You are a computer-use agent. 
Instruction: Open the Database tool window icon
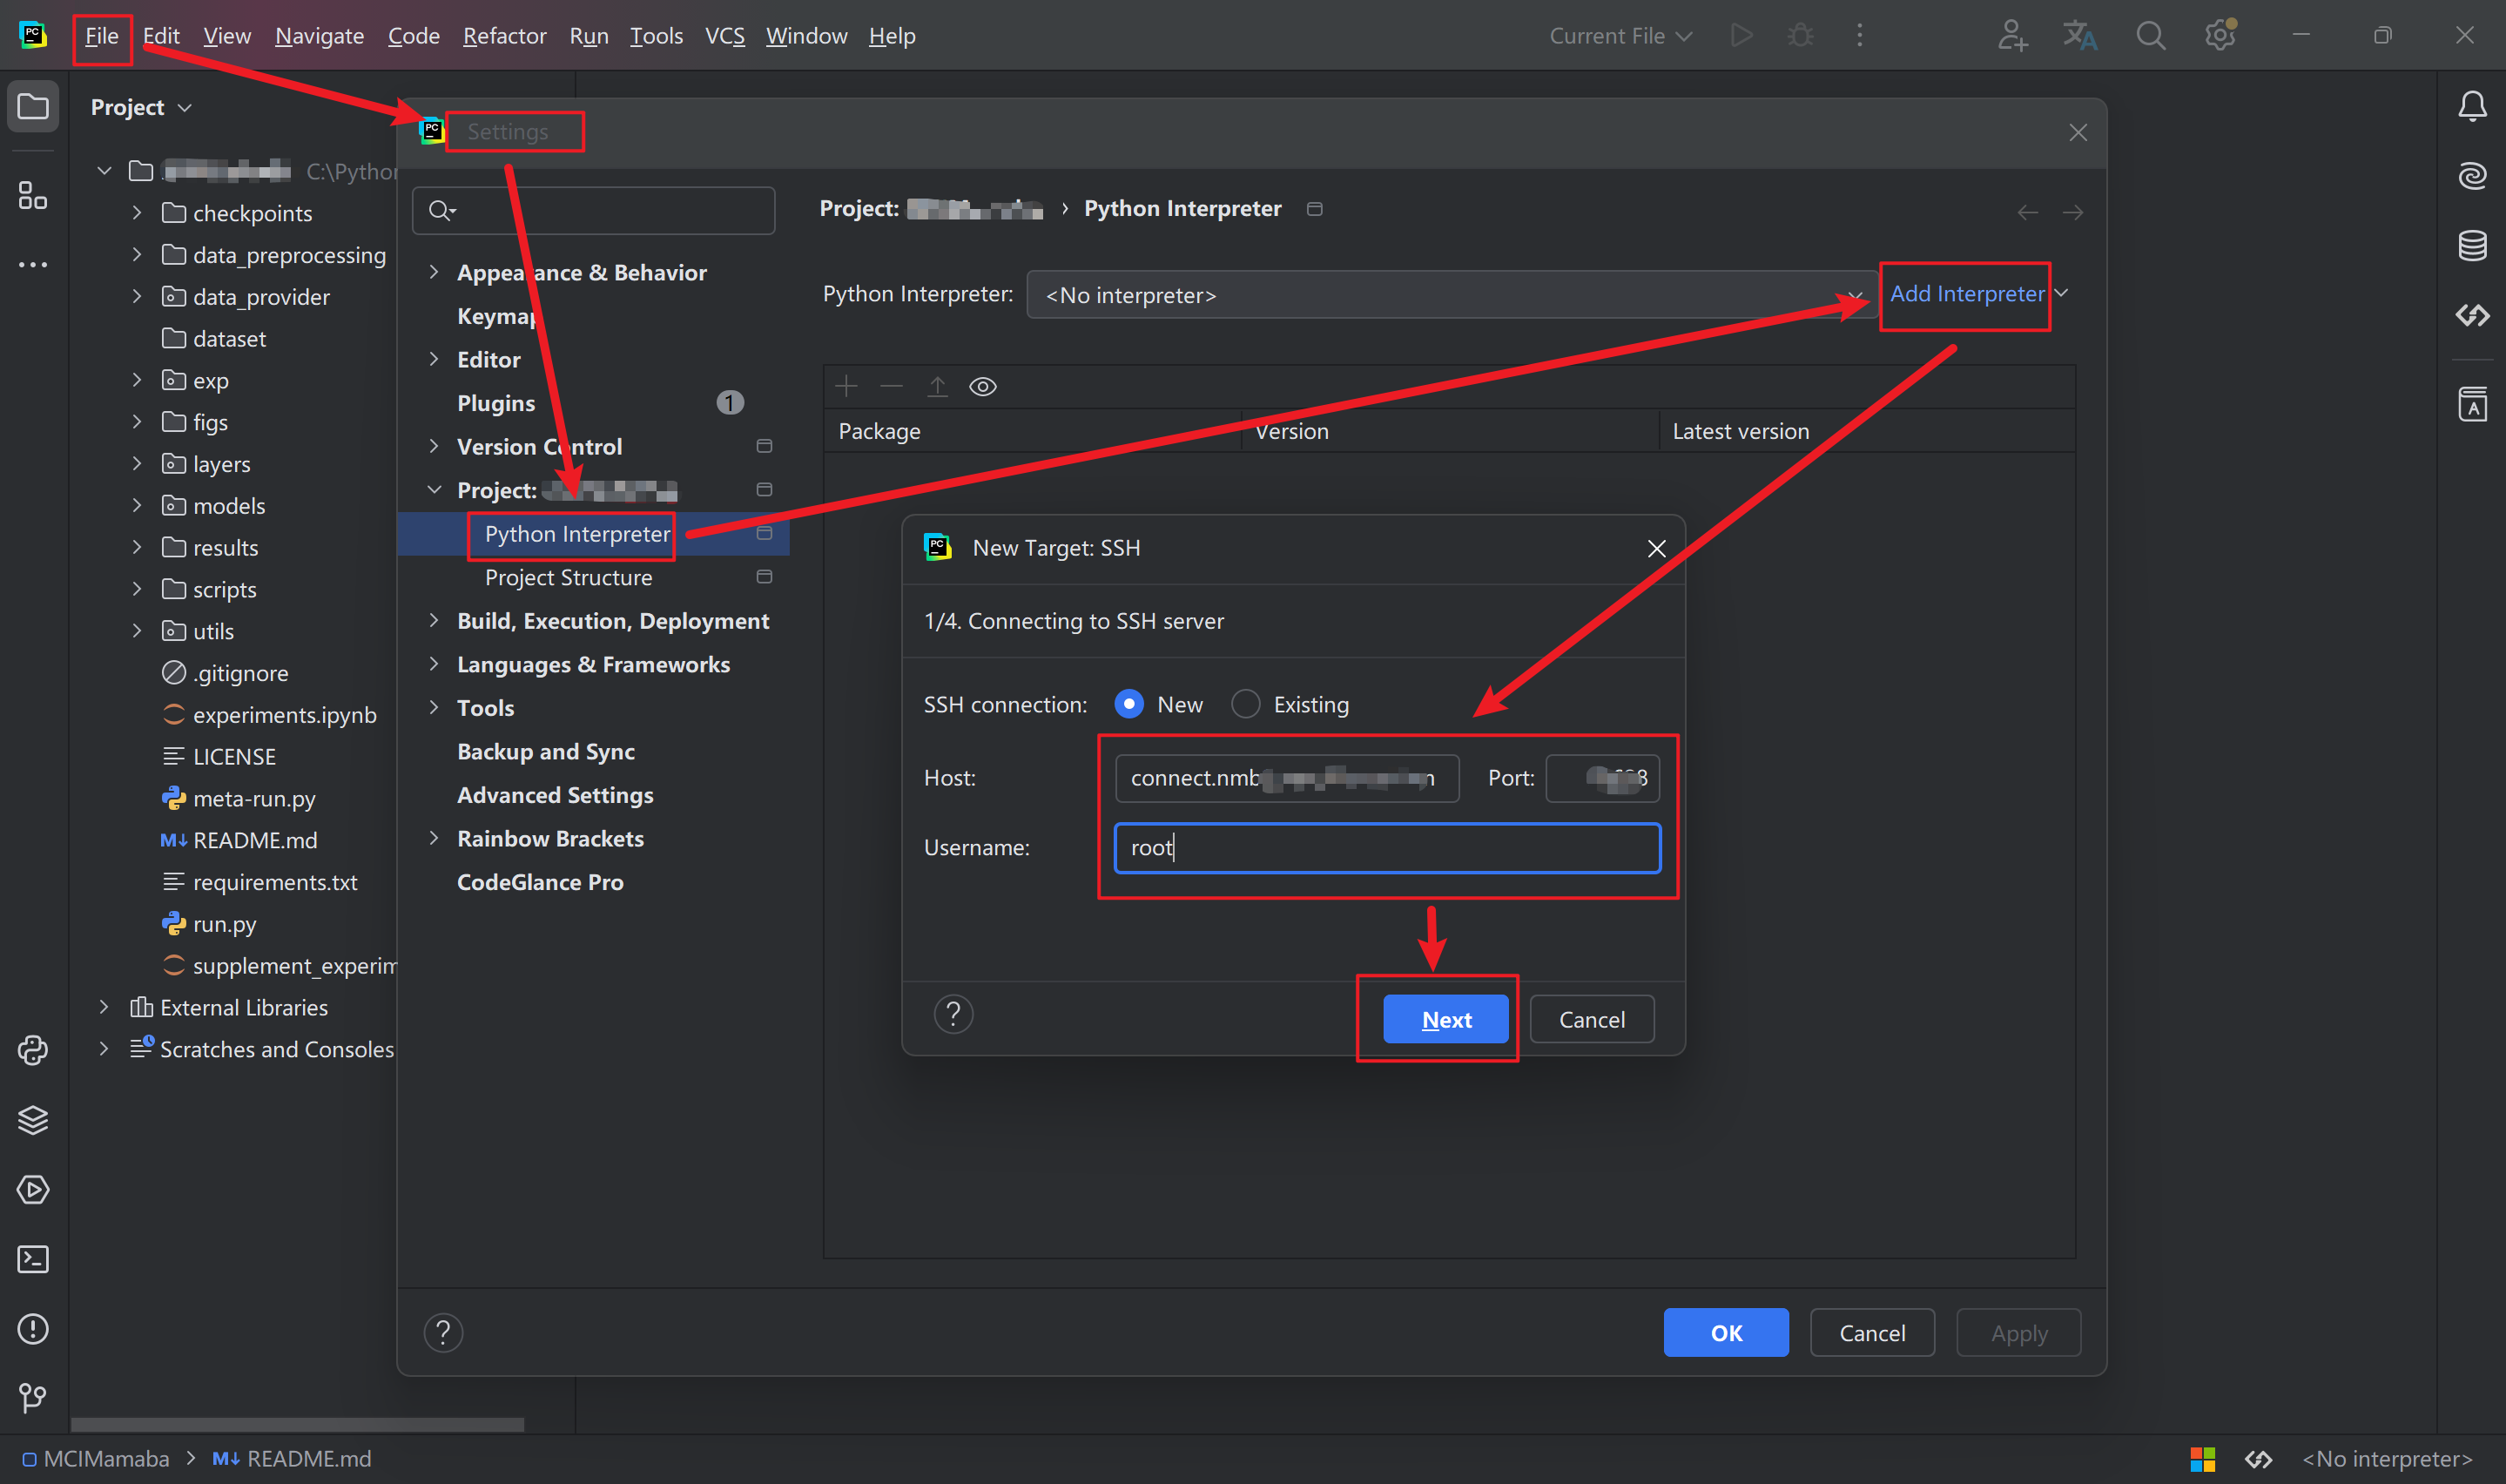point(2472,246)
